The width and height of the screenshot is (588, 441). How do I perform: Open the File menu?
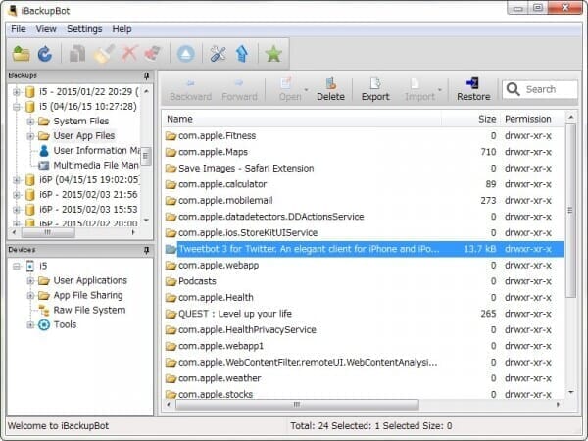tap(18, 29)
